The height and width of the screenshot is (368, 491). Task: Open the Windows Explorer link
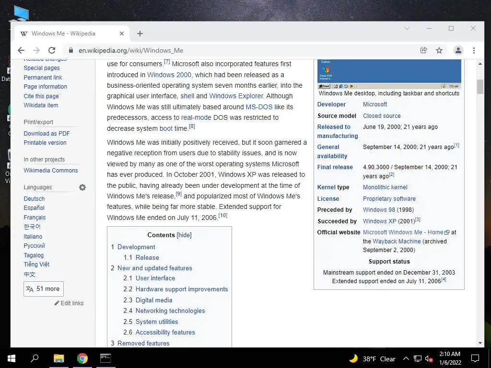click(236, 96)
